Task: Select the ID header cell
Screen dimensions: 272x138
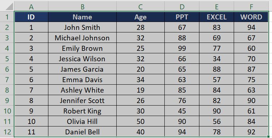Action: tap(31, 17)
